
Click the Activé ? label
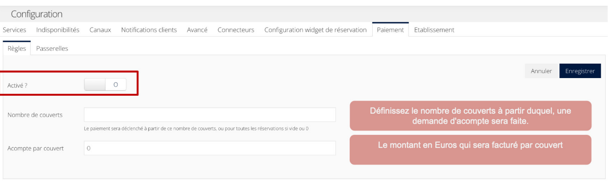click(x=17, y=85)
